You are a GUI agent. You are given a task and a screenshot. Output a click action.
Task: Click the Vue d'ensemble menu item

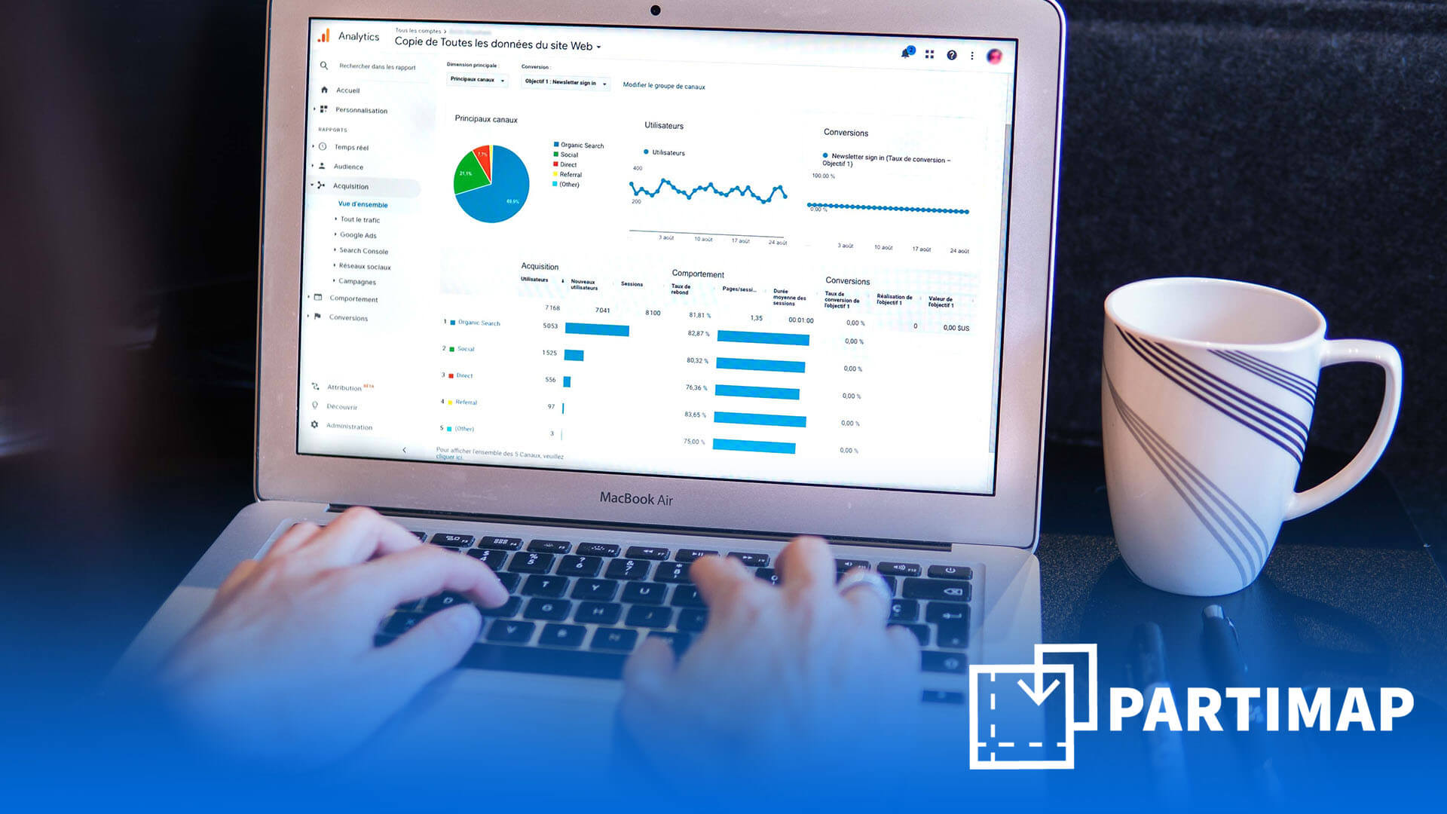pos(363,205)
